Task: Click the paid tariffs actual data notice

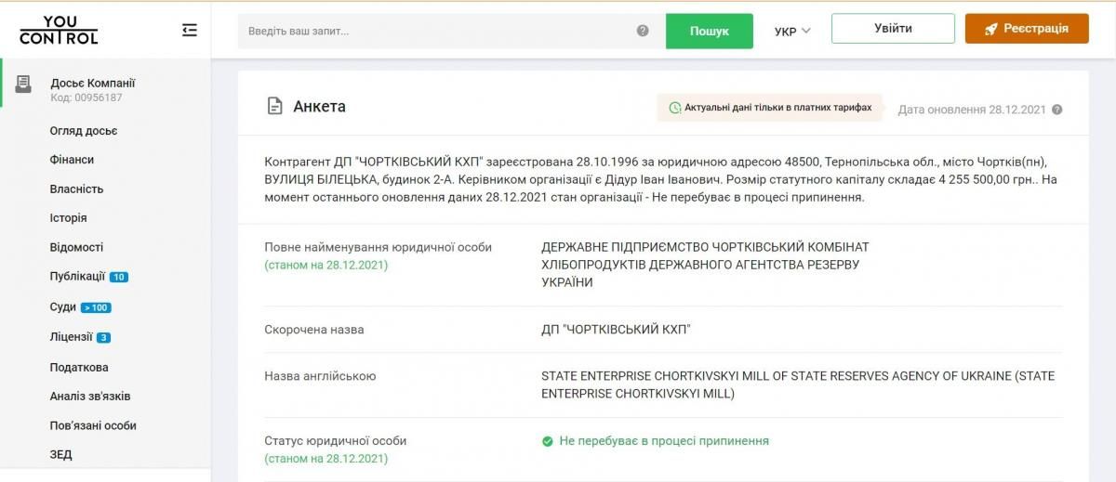Action: [769, 108]
